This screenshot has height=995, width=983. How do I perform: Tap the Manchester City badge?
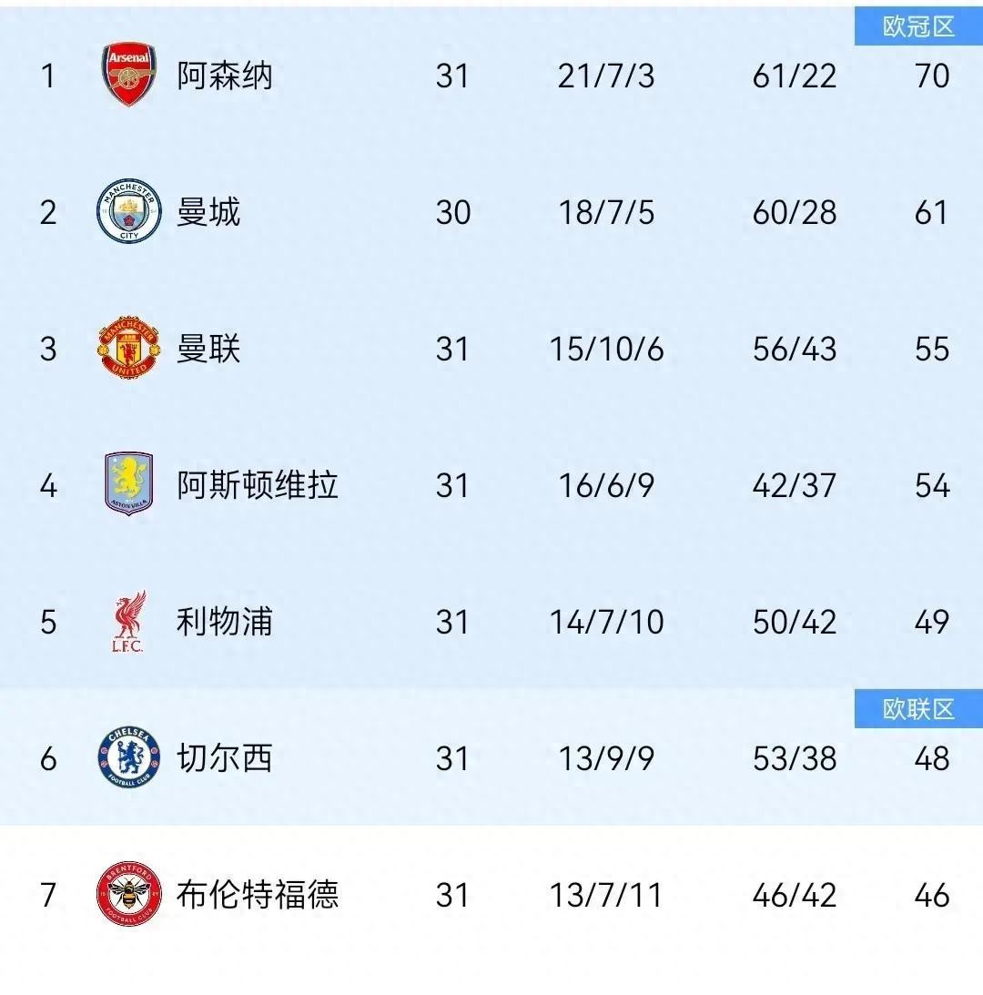tap(128, 212)
